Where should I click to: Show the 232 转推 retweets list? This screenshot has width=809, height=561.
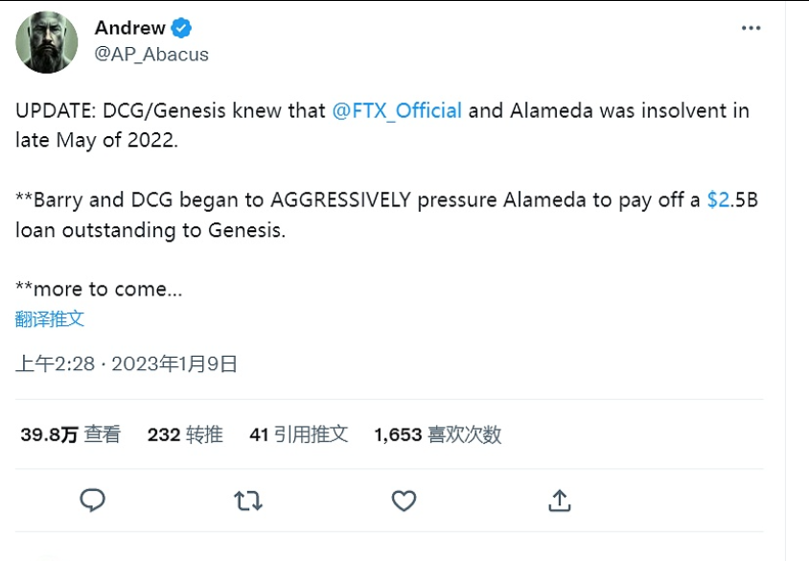pyautogui.click(x=185, y=434)
